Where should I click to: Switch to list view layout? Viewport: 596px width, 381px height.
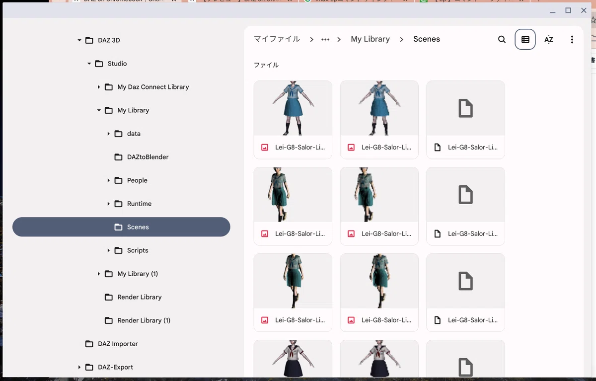pos(525,39)
